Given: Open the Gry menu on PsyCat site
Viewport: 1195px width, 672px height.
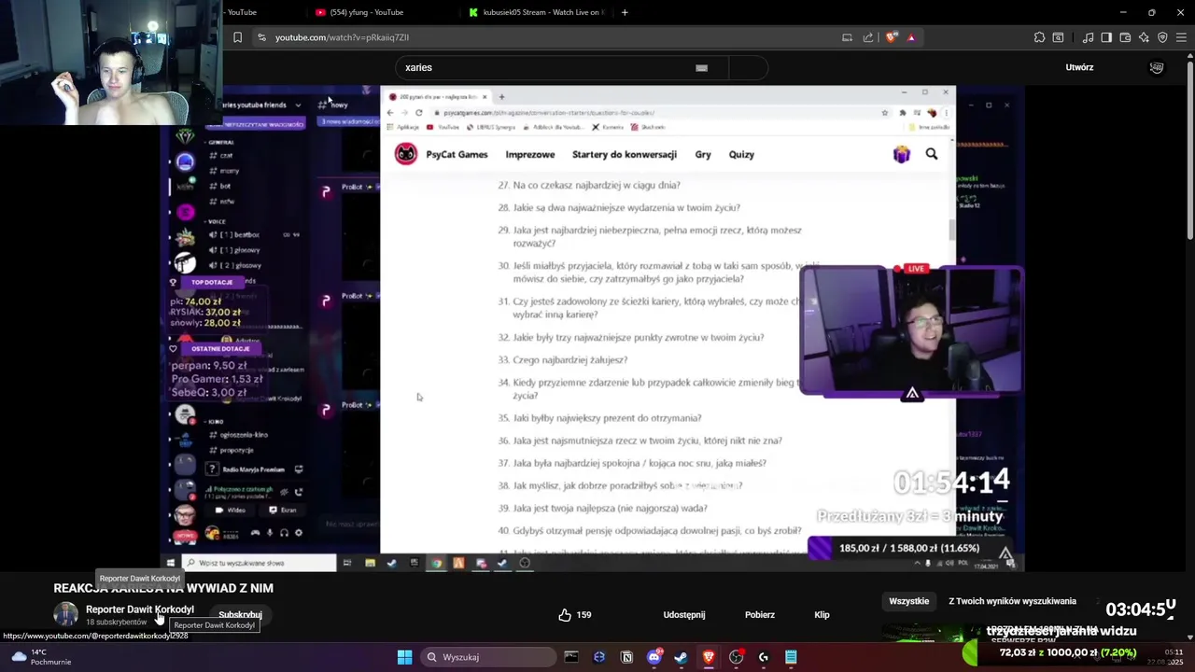Looking at the screenshot, I should [x=703, y=155].
